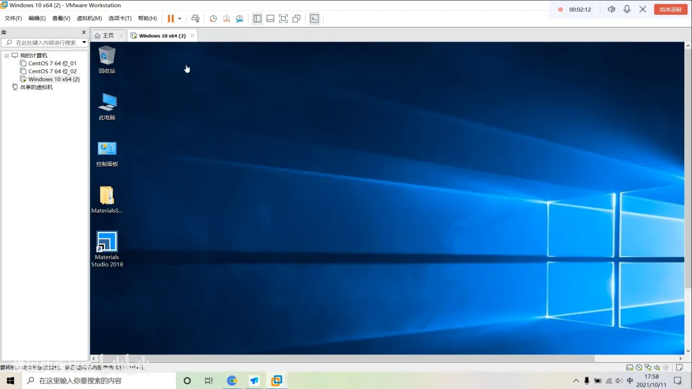Select the 此电脑 desktop icon
692x389 pixels.
pos(107,106)
